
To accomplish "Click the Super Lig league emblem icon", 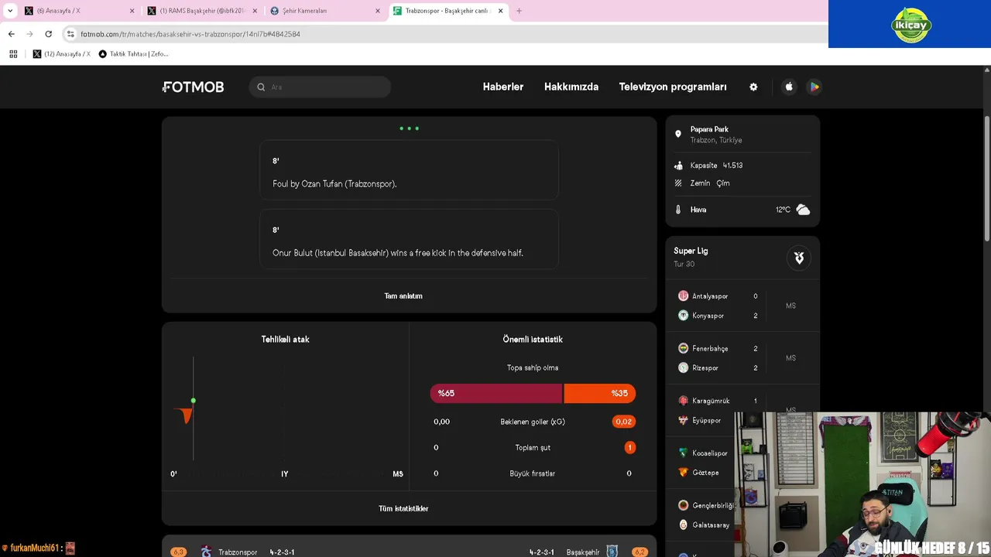I will [x=799, y=258].
